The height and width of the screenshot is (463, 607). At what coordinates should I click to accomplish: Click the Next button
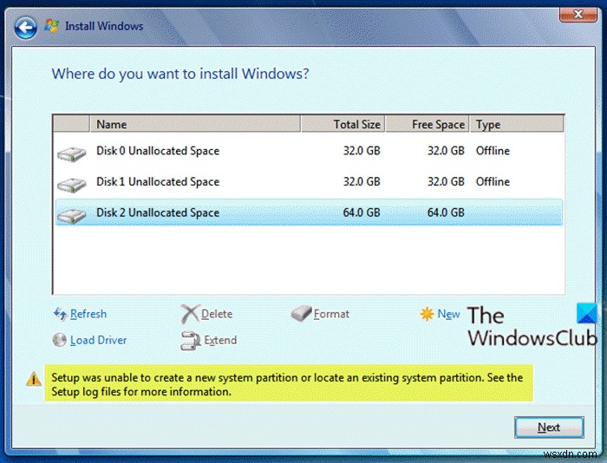coord(549,427)
